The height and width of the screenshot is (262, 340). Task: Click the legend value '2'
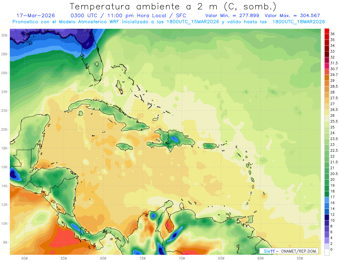click(331, 244)
